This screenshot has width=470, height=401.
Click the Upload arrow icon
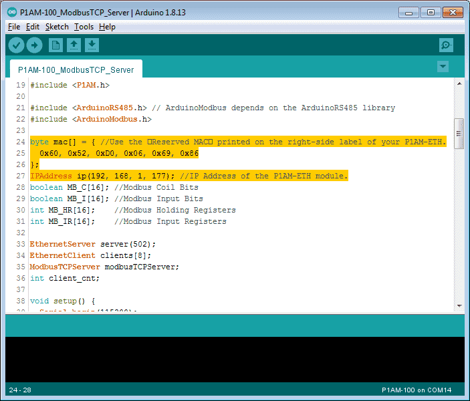[35, 45]
